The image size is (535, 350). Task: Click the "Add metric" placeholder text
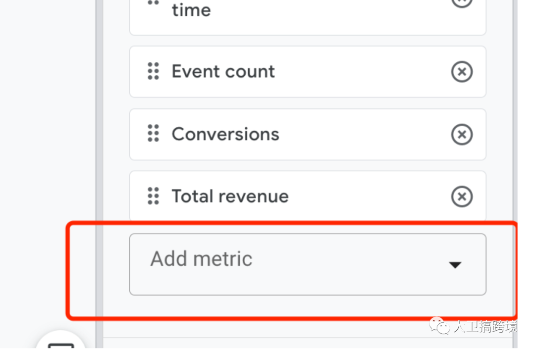tap(202, 259)
